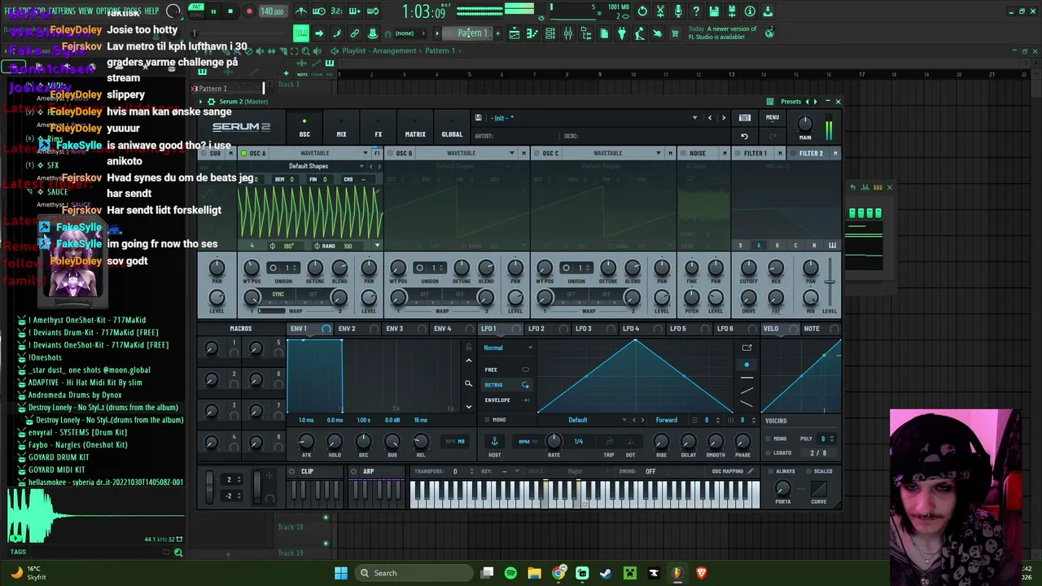Click the save project floppy icon

click(x=714, y=11)
